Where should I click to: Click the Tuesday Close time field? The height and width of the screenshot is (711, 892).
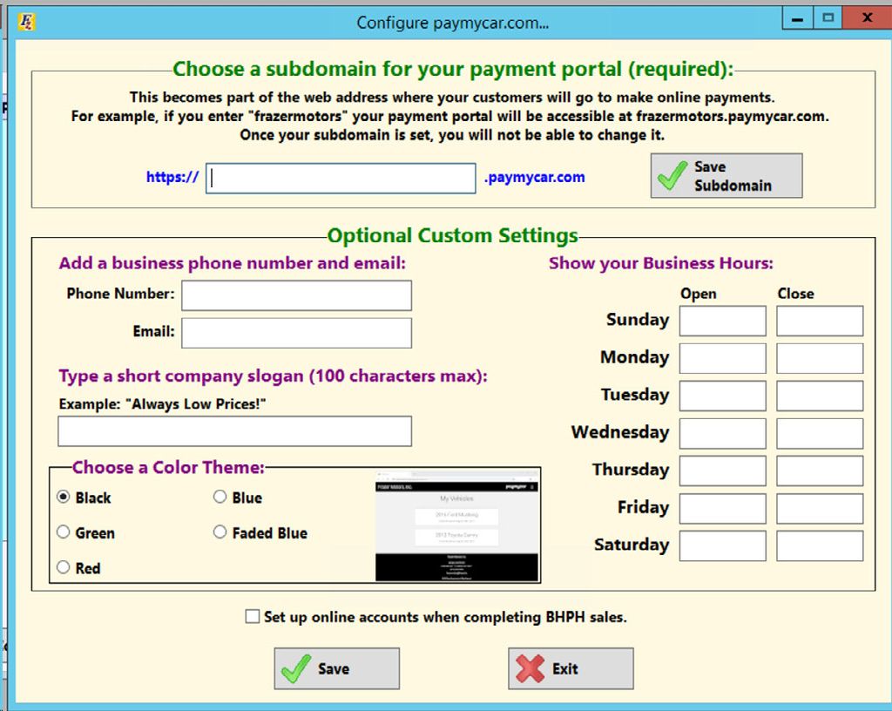(x=820, y=396)
